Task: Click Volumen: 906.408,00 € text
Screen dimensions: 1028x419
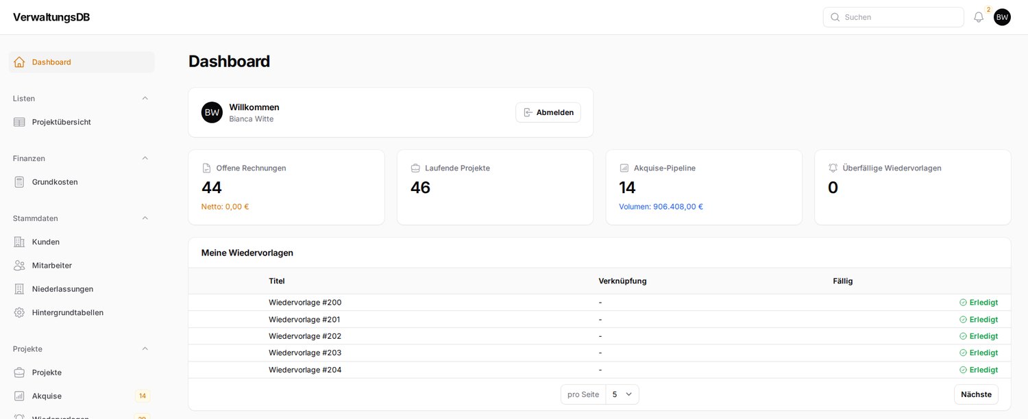Action: (661, 207)
